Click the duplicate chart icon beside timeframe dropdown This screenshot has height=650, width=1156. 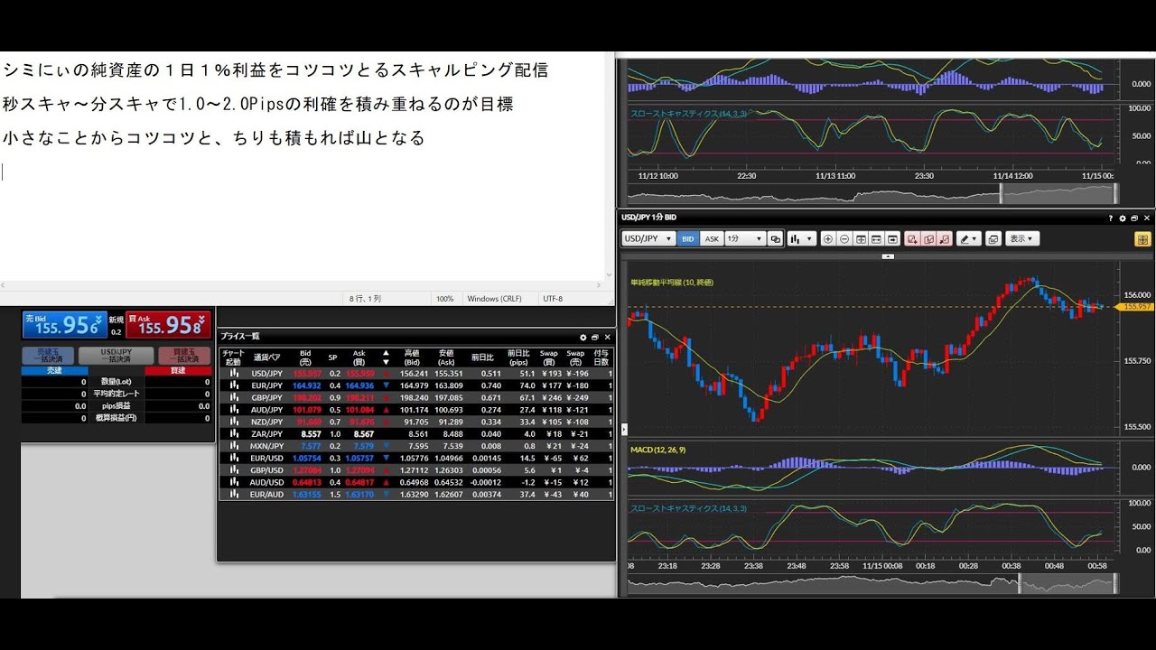point(775,239)
